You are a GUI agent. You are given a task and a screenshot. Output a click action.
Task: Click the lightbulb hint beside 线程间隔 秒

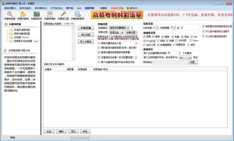pos(182,28)
